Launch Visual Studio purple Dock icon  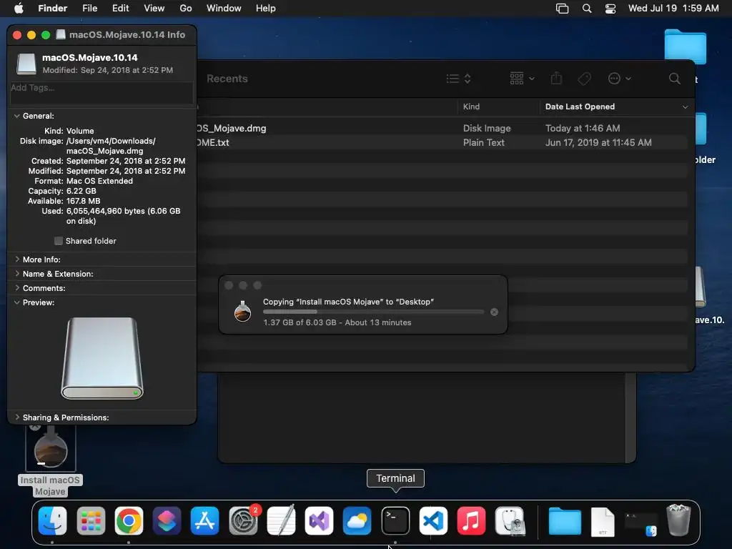pyautogui.click(x=320, y=520)
